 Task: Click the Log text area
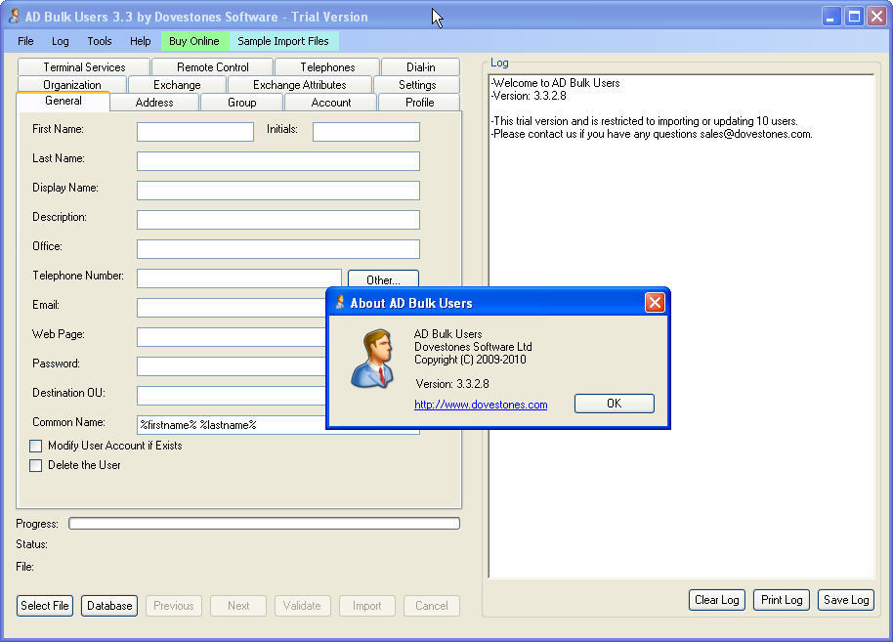[x=681, y=325]
